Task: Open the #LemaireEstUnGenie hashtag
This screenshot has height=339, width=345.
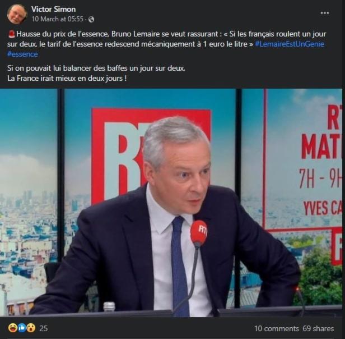Action: [x=290, y=44]
